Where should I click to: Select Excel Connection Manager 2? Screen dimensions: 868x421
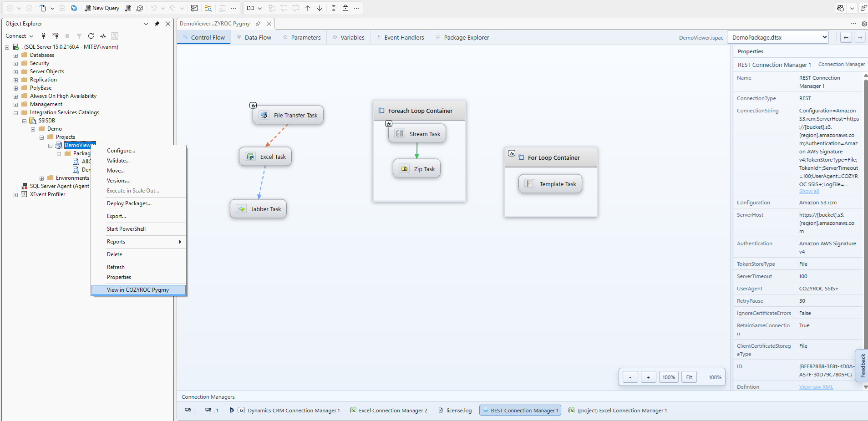pos(389,411)
